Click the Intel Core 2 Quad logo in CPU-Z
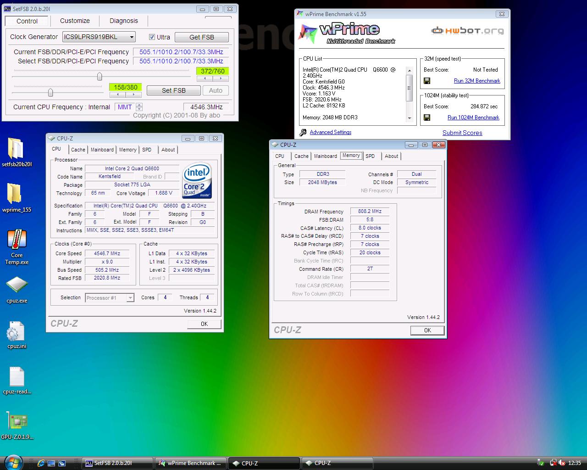587x470 pixels. coord(197,180)
